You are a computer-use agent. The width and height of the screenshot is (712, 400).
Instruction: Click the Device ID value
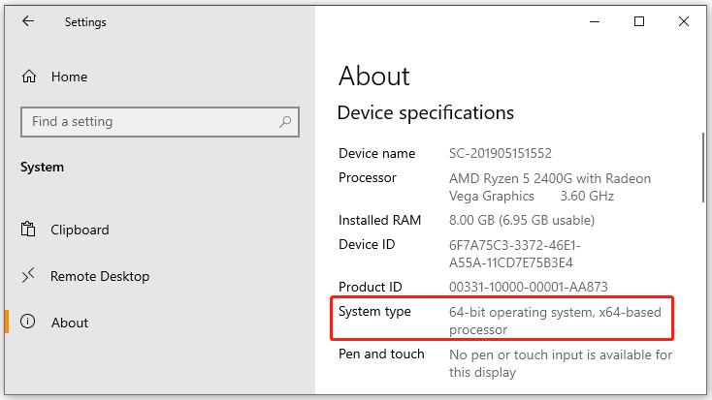pyautogui.click(x=514, y=254)
